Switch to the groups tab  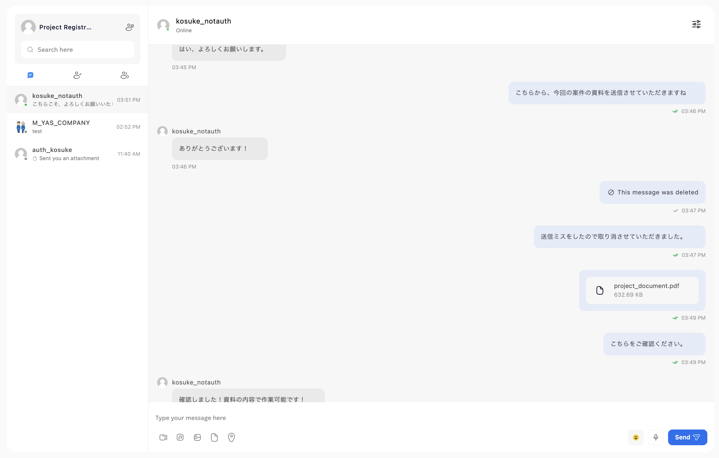(x=125, y=75)
